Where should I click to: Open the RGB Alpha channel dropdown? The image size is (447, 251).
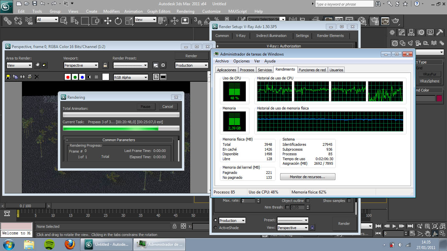(131, 77)
